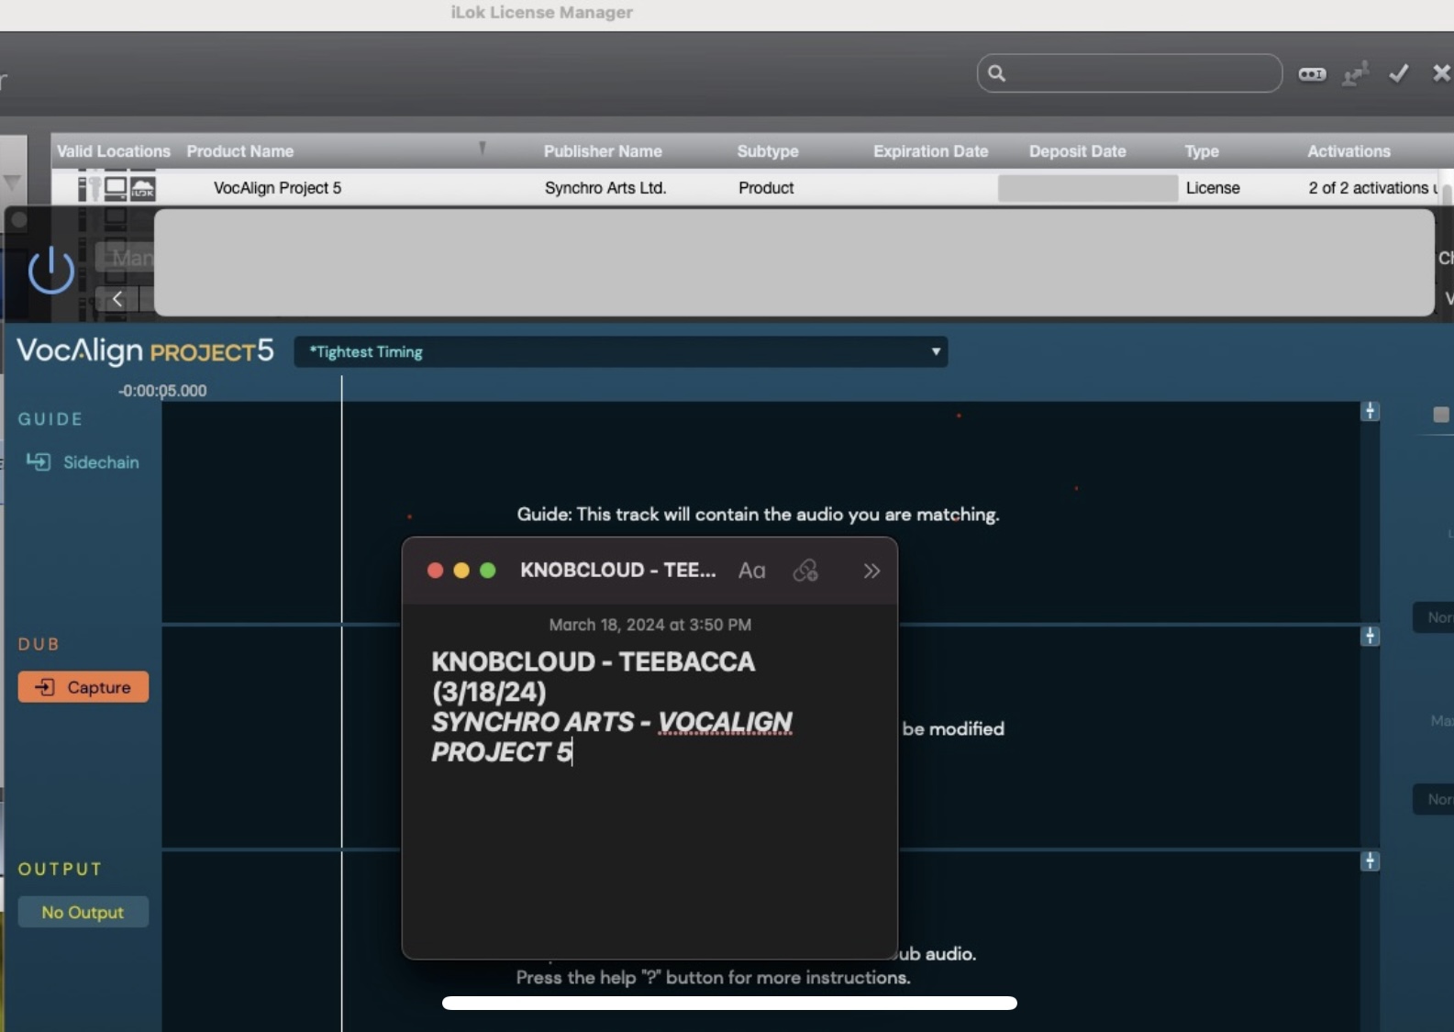Click the Synchro Arts Ltd. publisher cell

pyautogui.click(x=605, y=188)
